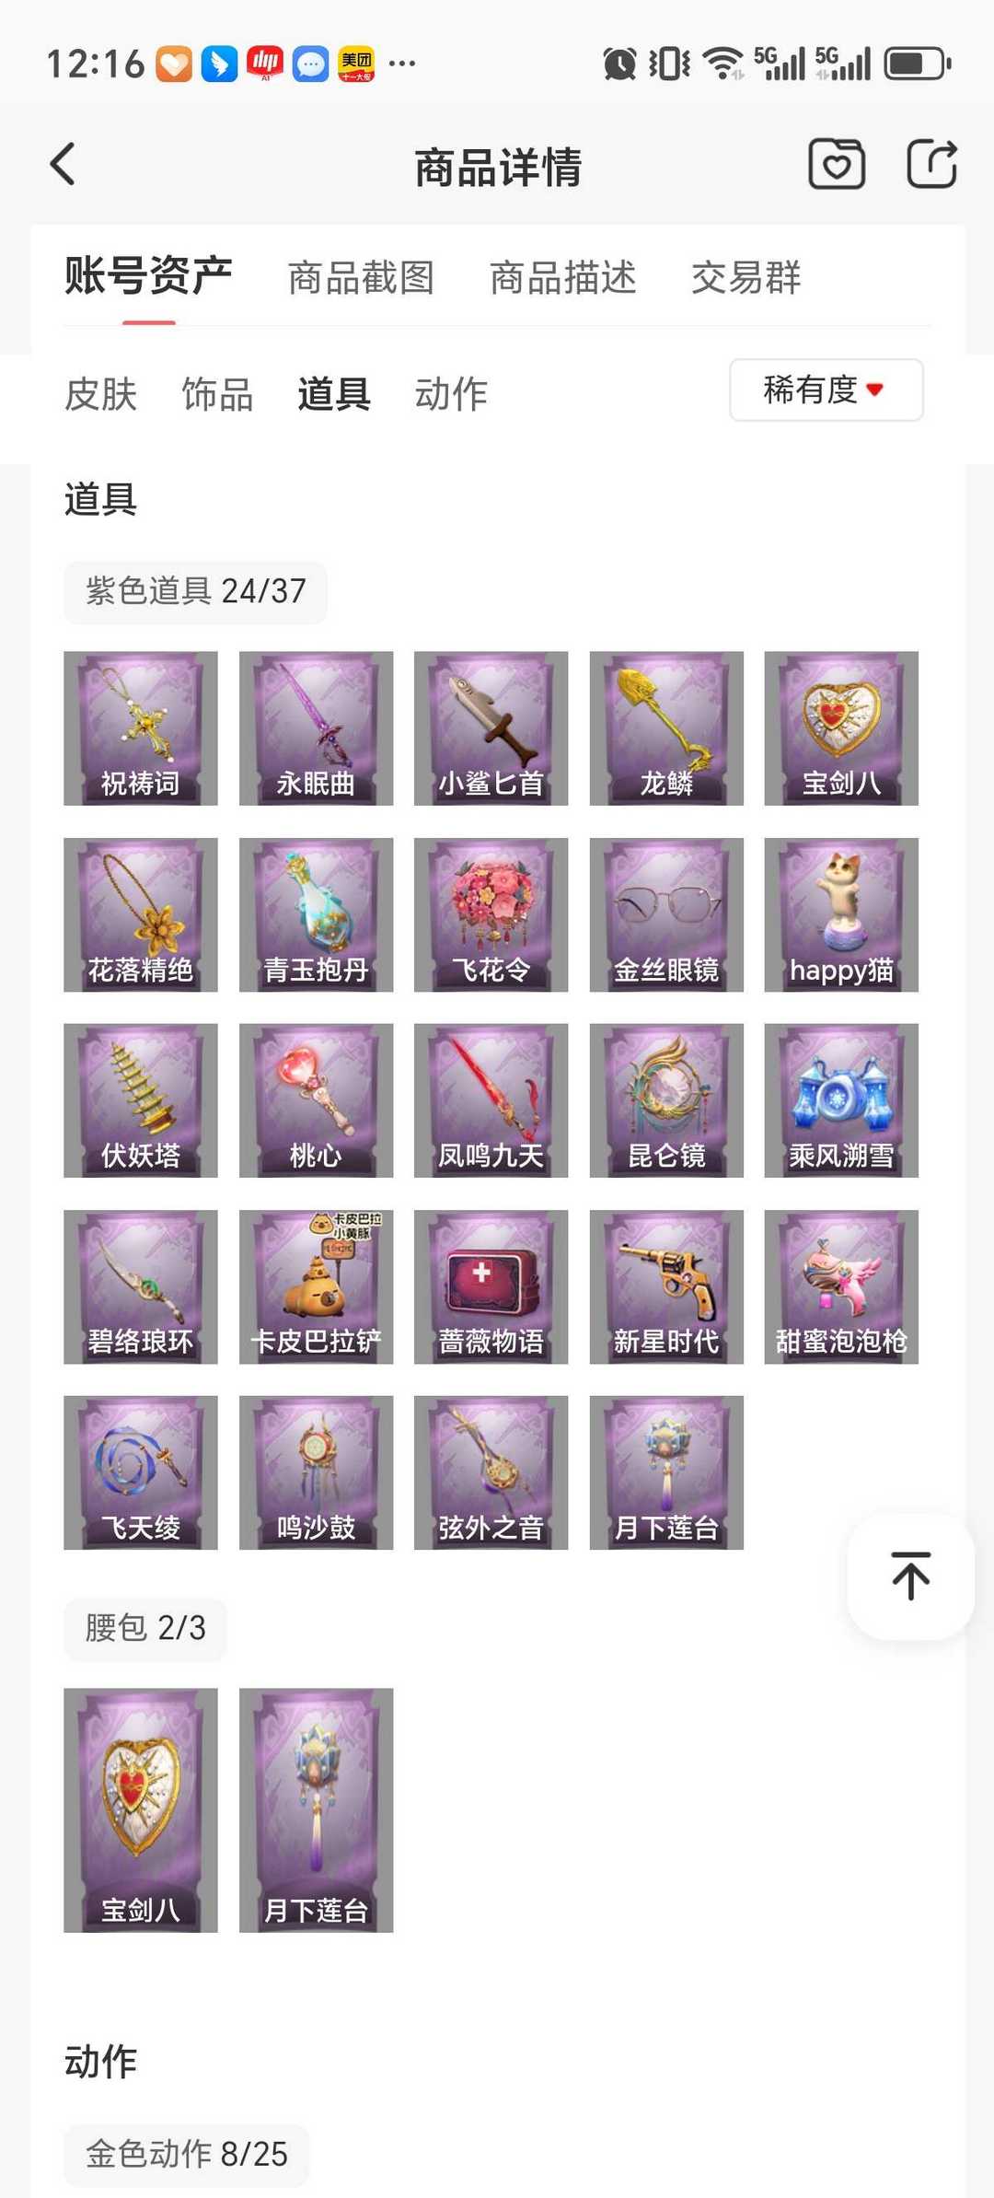This screenshot has width=994, height=2198.
Task: Select the 甜蜜泡泡枪 item icon
Action: [841, 1286]
